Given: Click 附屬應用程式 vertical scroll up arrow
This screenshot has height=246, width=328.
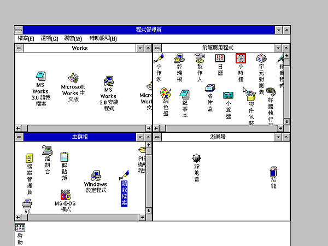Looking at the screenshot, I should pos(287,56).
